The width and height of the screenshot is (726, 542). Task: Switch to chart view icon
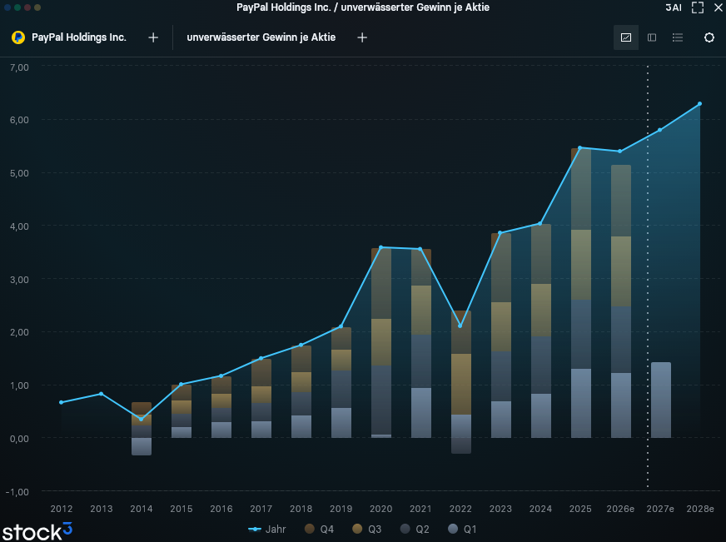click(x=626, y=37)
